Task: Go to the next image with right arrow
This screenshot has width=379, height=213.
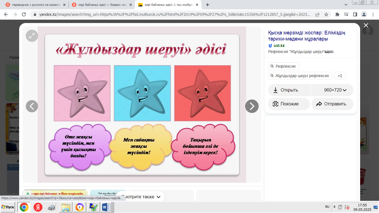Action: [252, 106]
